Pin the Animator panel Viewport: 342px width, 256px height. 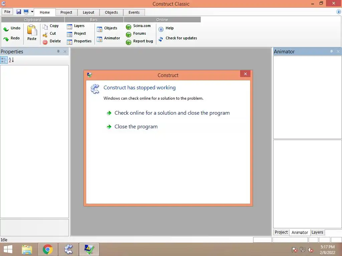tap(331, 51)
